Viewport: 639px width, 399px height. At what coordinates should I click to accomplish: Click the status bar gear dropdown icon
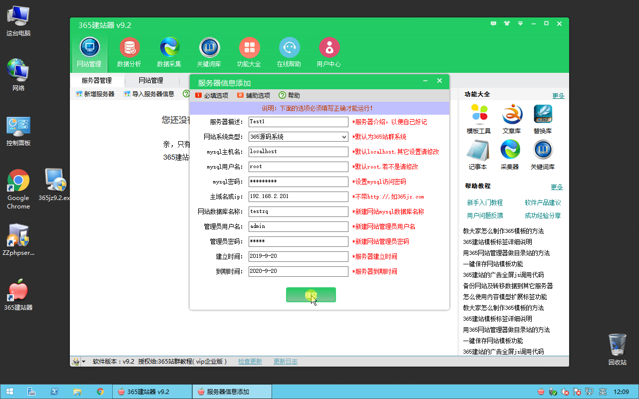tap(78, 362)
